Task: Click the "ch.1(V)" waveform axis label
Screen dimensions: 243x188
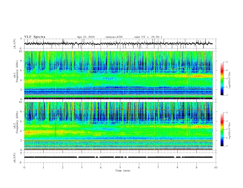Action: pyautogui.click(x=14, y=44)
